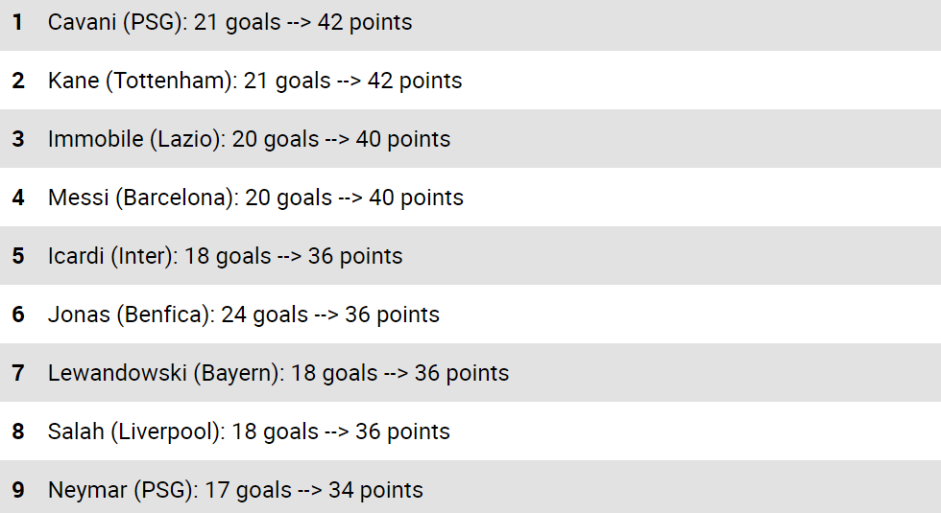Select rank number 5 beside Icardi
The height and width of the screenshot is (513, 941).
click(18, 256)
